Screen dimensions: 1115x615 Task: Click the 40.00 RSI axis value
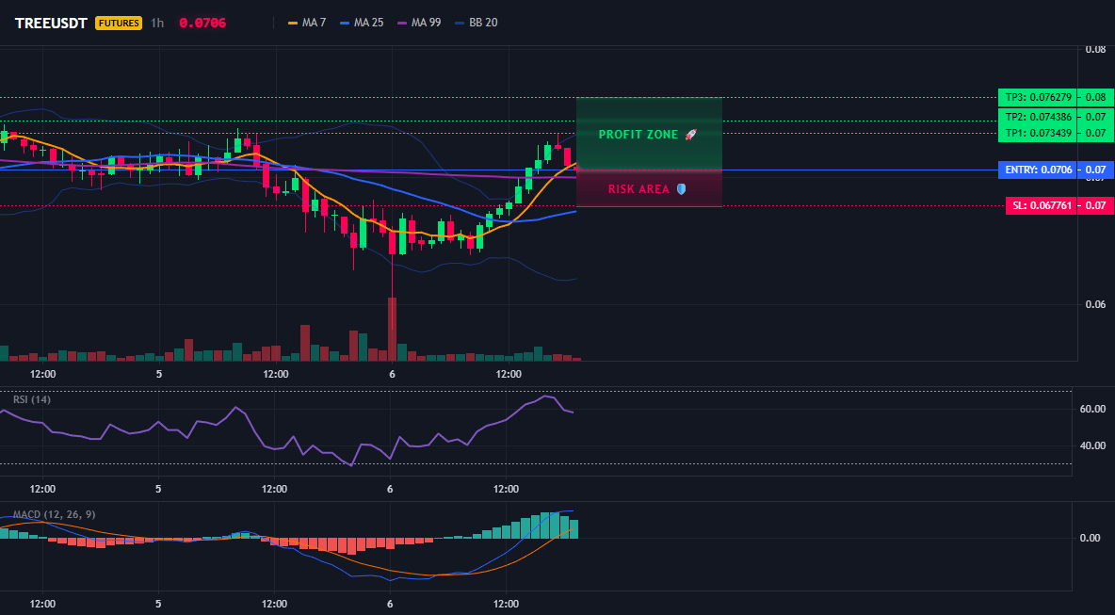[x=1092, y=445]
